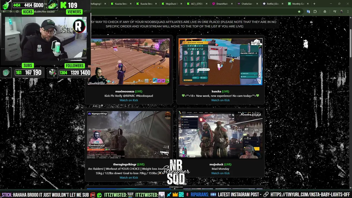Click the VIEWERS label in overlay
Screen dimensions: 352x198
[x=74, y=12]
